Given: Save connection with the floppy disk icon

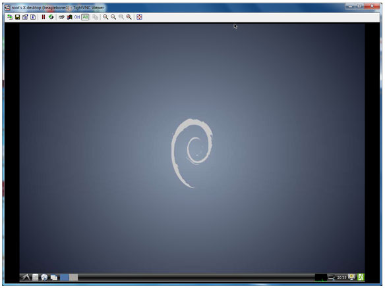Looking at the screenshot, I should coord(17,17).
